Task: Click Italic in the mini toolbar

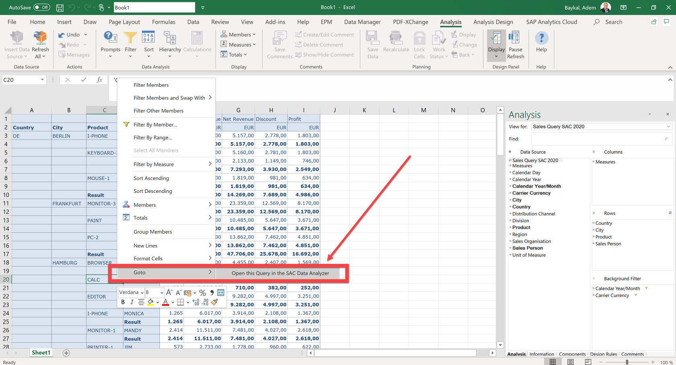Action: [132, 302]
